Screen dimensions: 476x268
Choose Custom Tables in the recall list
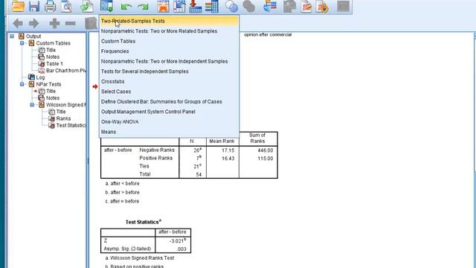click(x=169, y=41)
